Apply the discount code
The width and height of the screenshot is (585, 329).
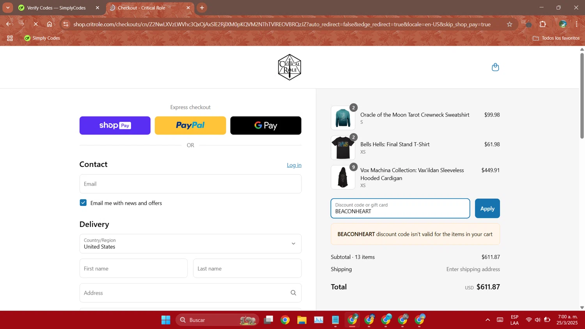[487, 209]
